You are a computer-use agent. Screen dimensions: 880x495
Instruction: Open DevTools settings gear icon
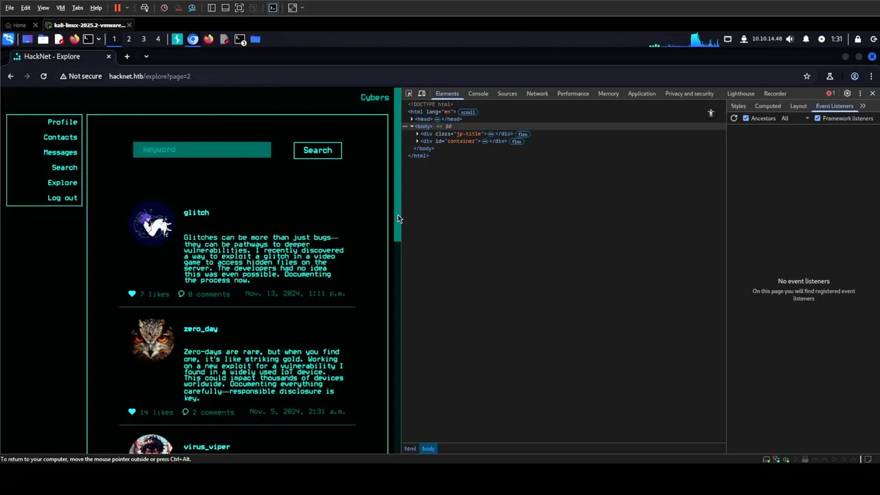pyautogui.click(x=847, y=93)
